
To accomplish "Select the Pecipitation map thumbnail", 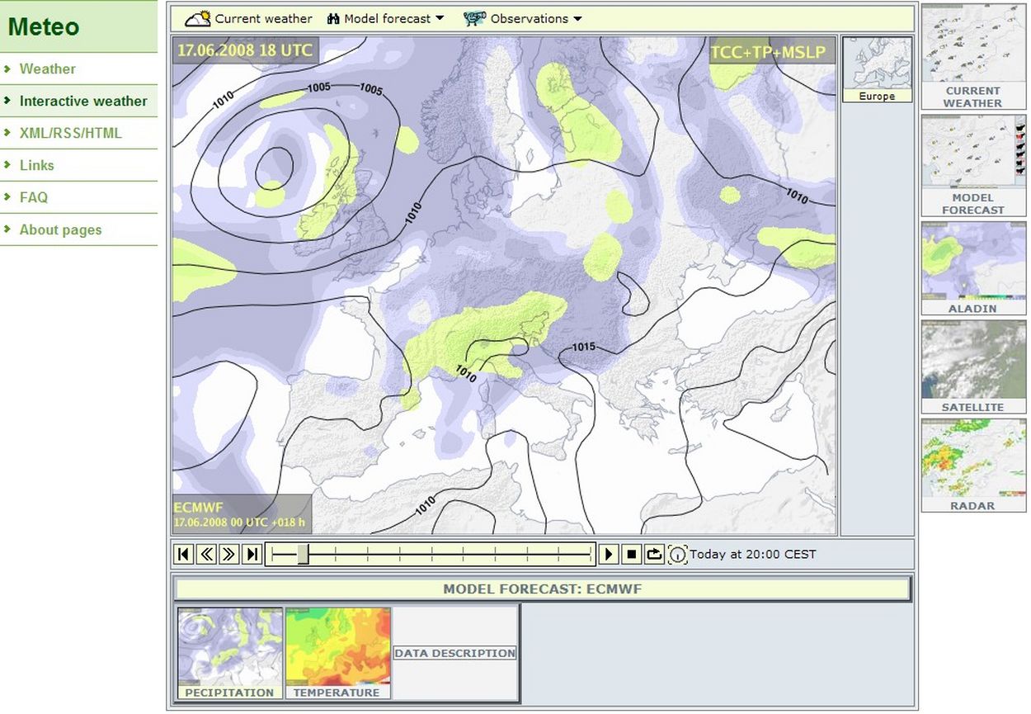I will (x=230, y=654).
